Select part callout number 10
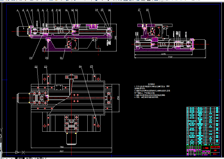 pos(60,10)
